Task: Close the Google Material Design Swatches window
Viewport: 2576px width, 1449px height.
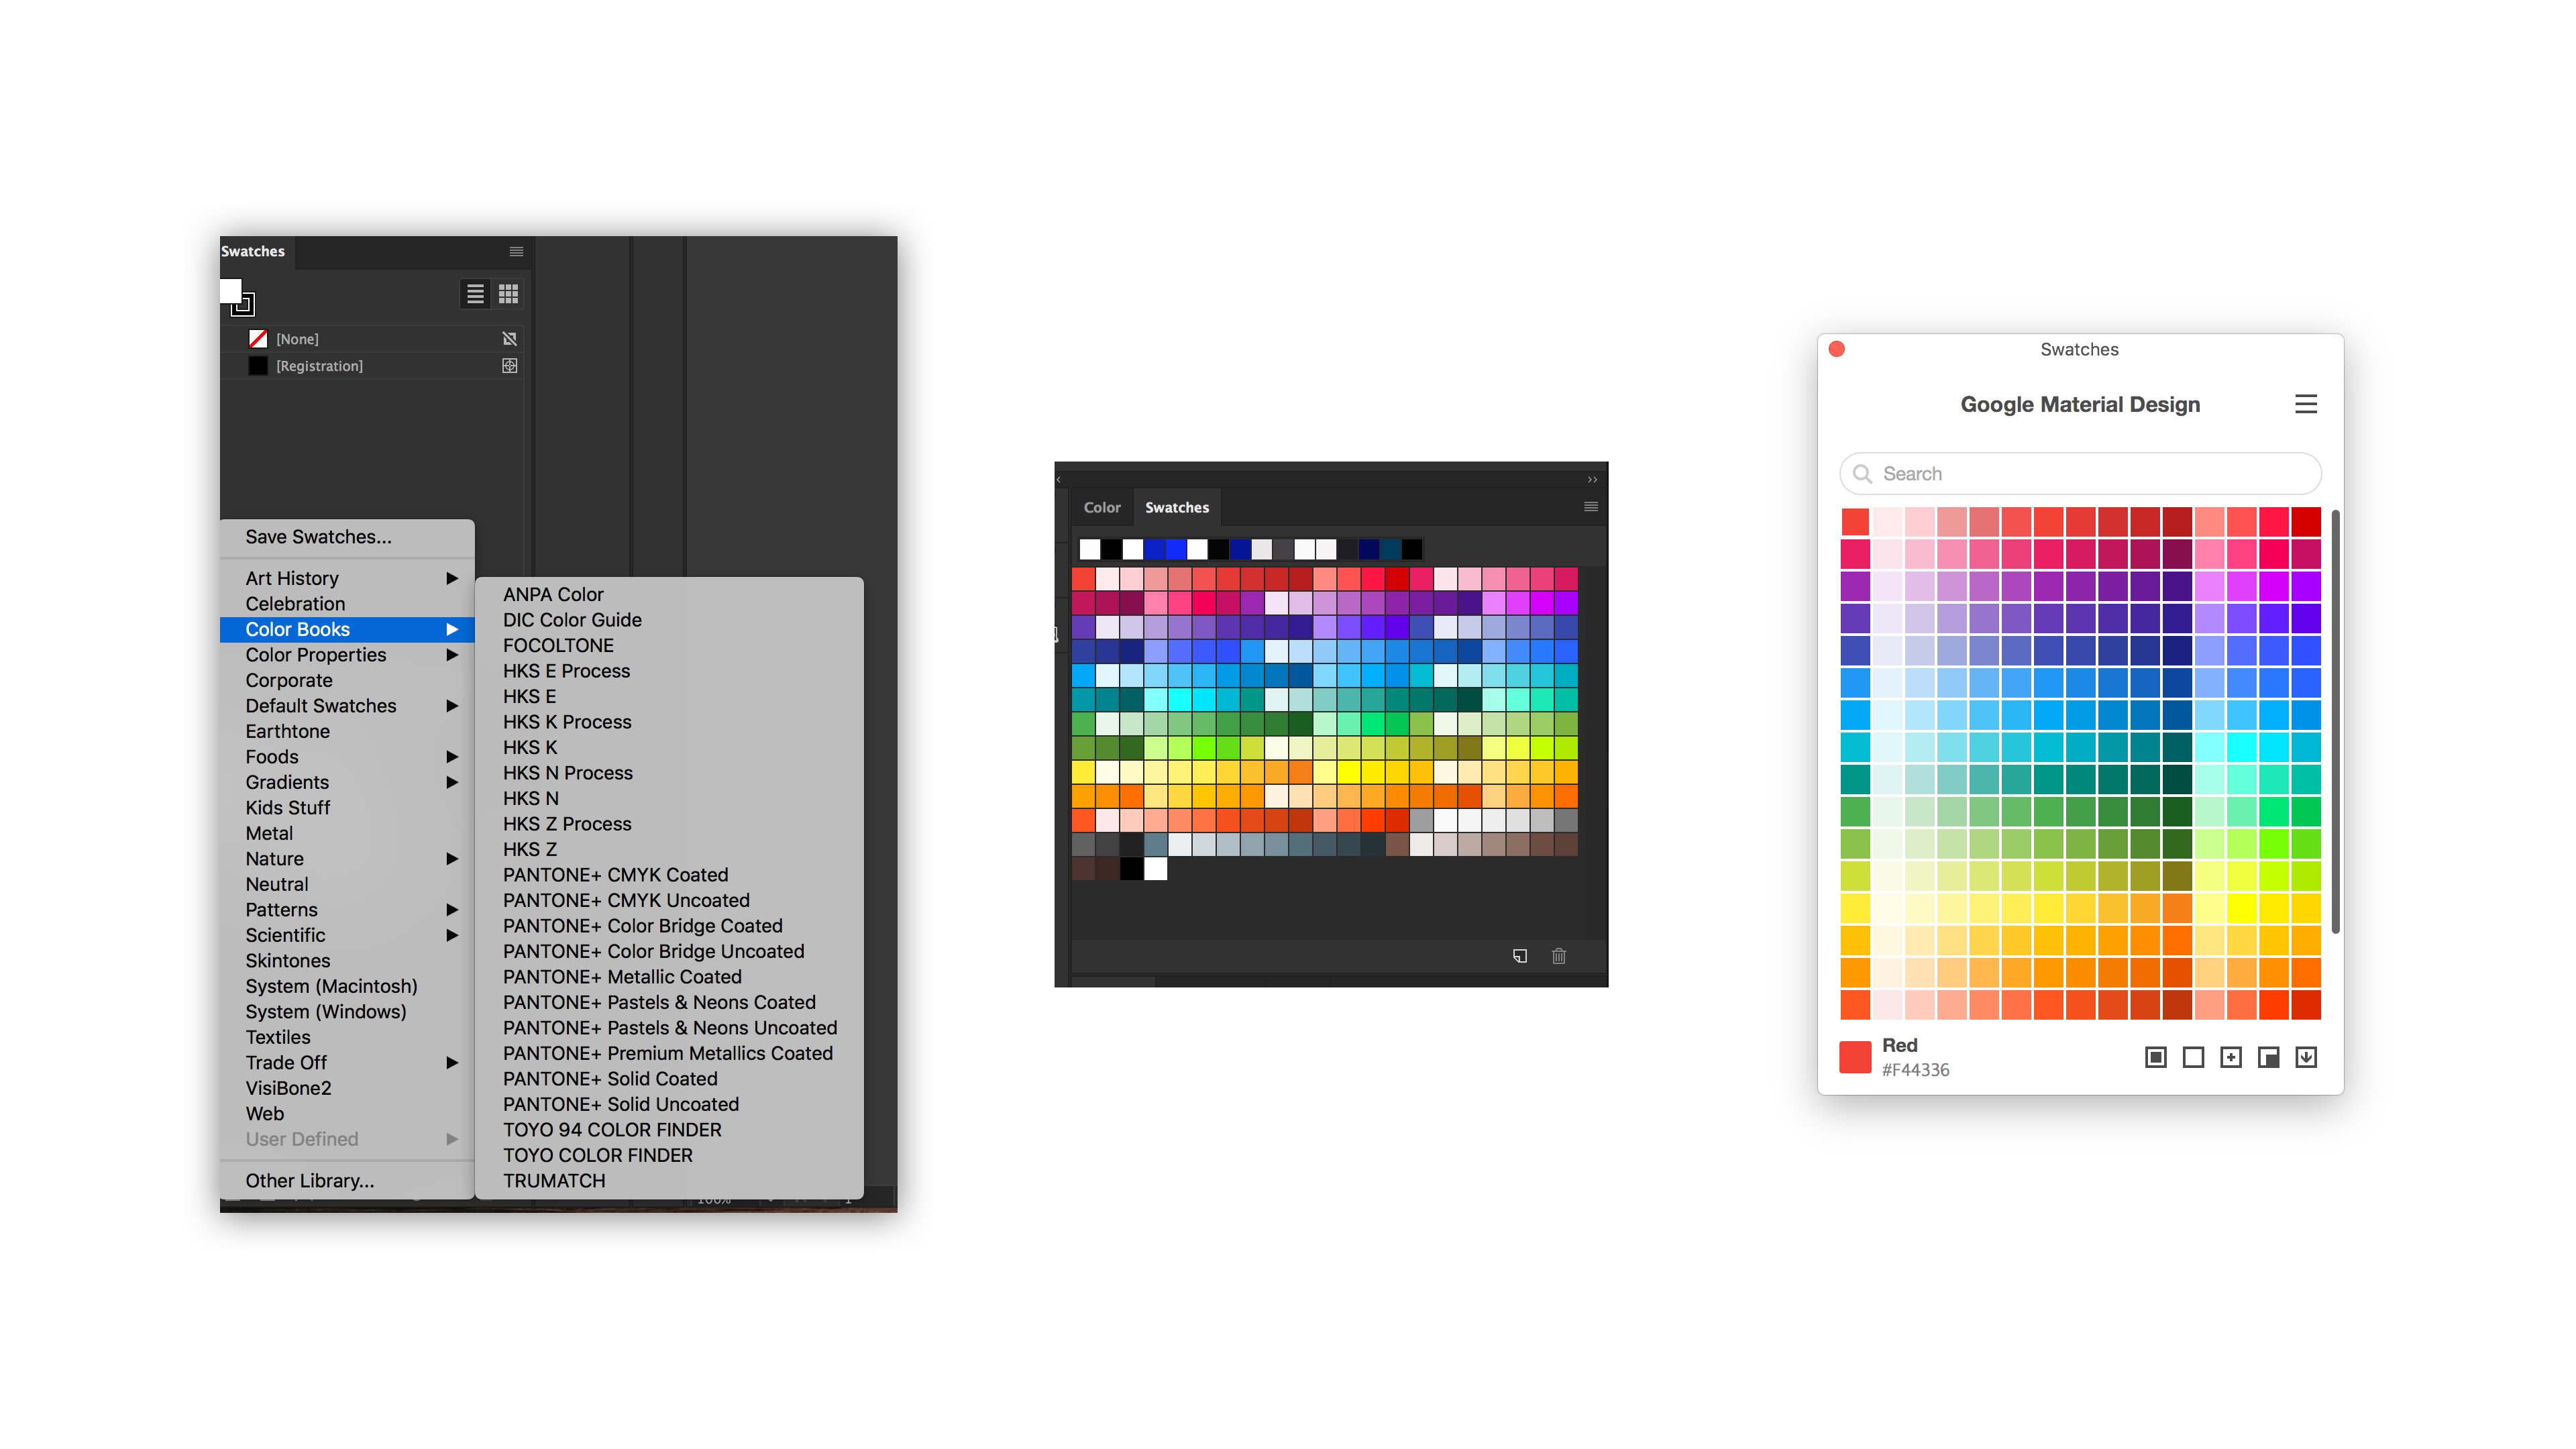Action: coord(1837,349)
